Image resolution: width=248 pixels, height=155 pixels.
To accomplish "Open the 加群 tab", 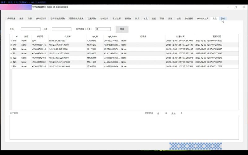I will coord(30,19).
